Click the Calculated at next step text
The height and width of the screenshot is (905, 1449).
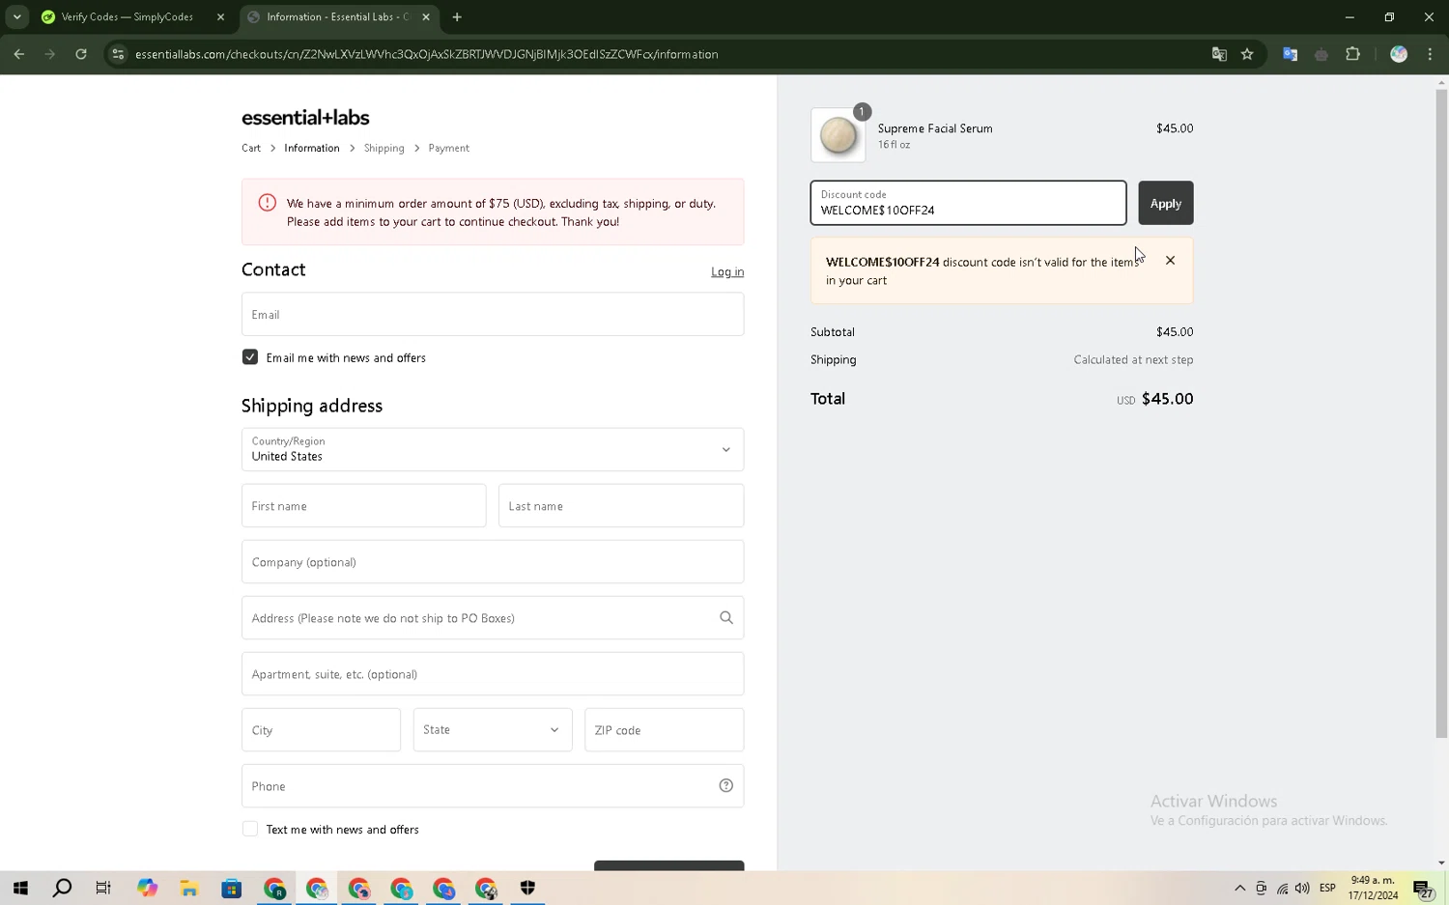pyautogui.click(x=1133, y=359)
